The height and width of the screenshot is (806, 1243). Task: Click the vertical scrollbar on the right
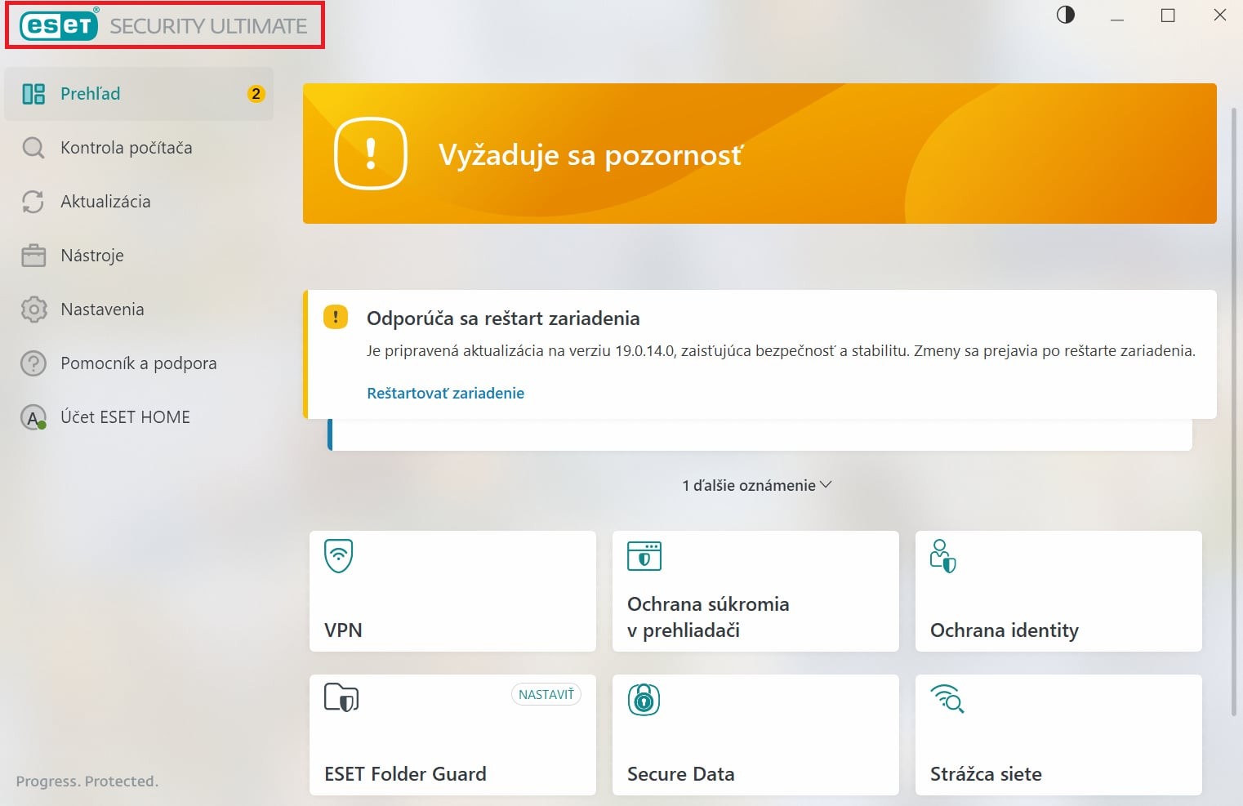tap(1233, 408)
